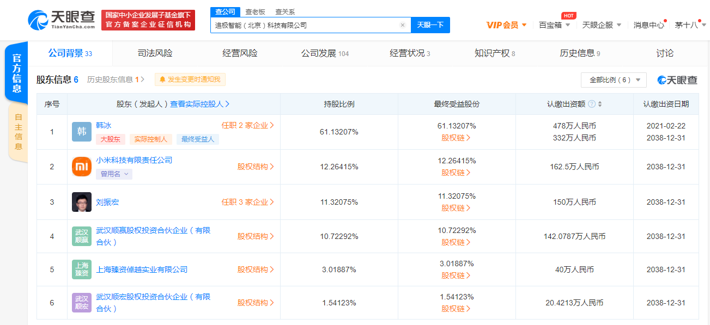The image size is (710, 325).
Task: Click the company name search input field
Action: 305,25
